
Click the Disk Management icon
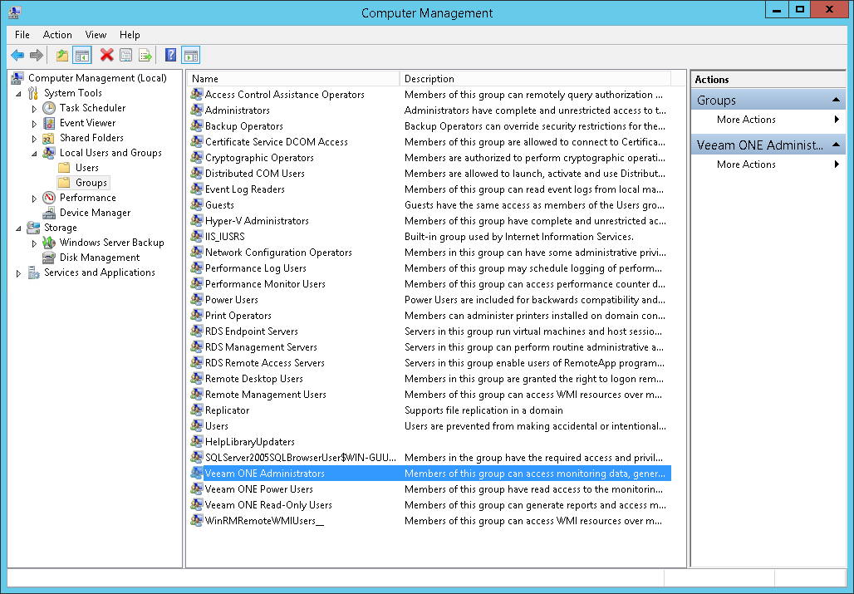[x=49, y=258]
